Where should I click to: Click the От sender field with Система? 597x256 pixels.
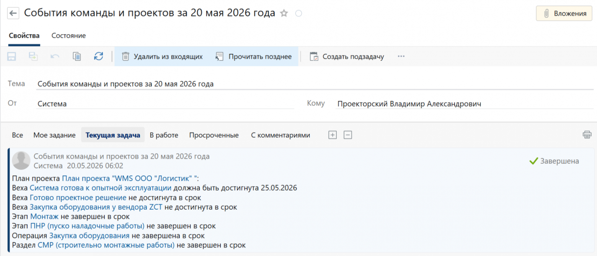point(165,104)
